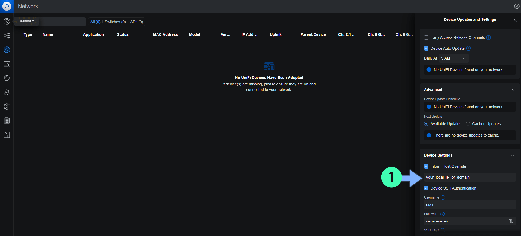This screenshot has width=521, height=236.
Task: Sort by the Ver... column header
Action: (x=226, y=34)
